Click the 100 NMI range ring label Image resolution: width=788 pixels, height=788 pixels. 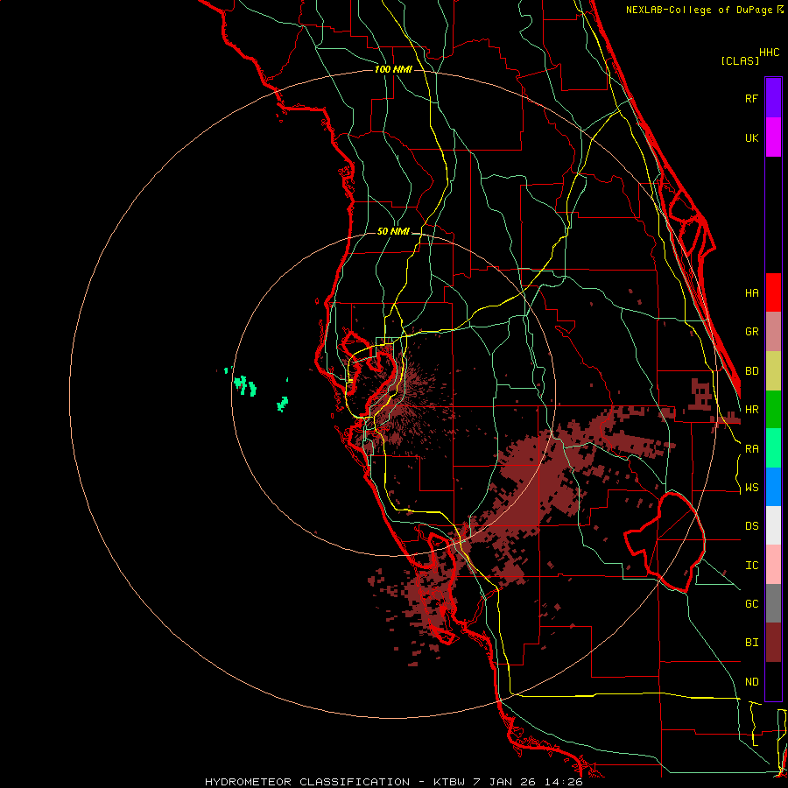(x=393, y=69)
